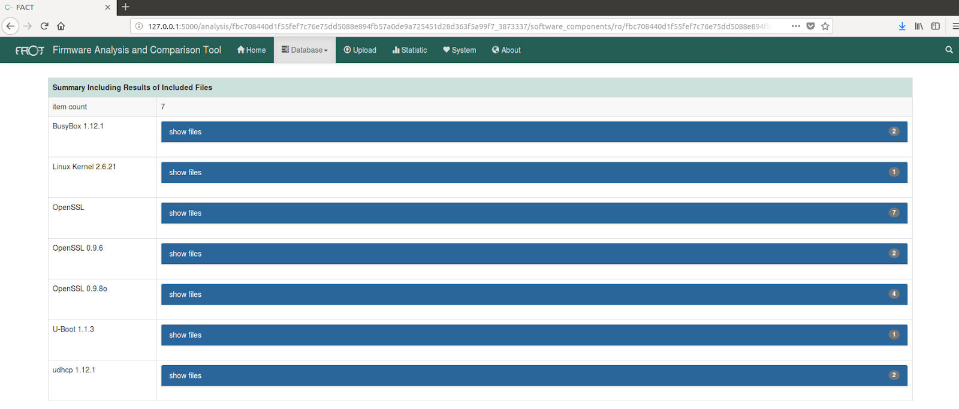Expand show files for BusyBox 1.12.1
This screenshot has height=409, width=959.
(534, 132)
